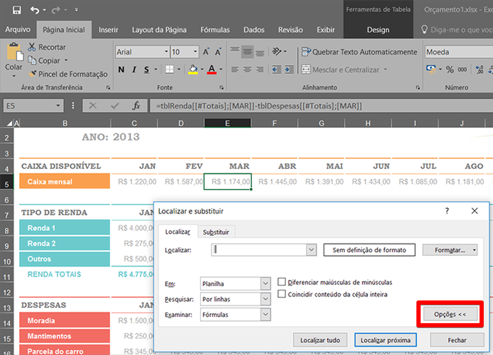This screenshot has height=355, width=493.
Task: Open the Arial font name dropdown
Action: (x=166, y=52)
